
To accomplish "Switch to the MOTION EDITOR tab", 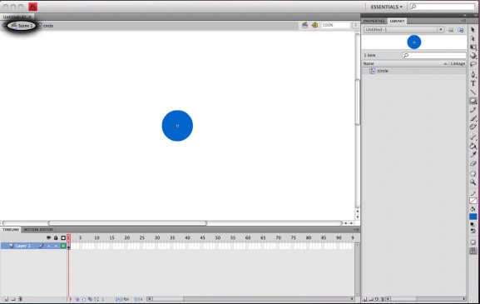I will pos(38,230).
